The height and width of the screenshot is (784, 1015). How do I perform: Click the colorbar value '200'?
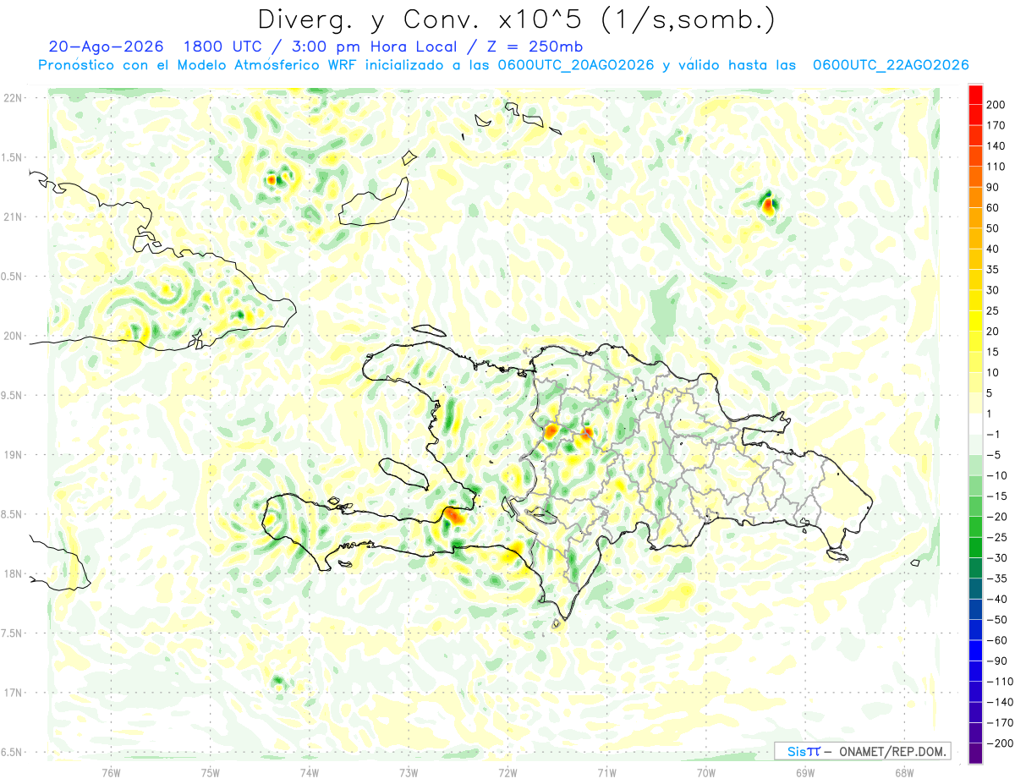pyautogui.click(x=996, y=104)
